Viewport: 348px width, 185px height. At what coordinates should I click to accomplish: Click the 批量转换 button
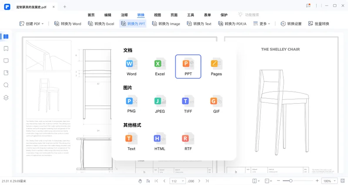pos(319,24)
